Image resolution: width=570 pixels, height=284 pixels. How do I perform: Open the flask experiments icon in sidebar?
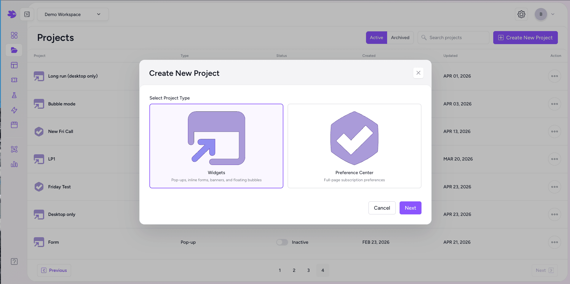point(14,95)
